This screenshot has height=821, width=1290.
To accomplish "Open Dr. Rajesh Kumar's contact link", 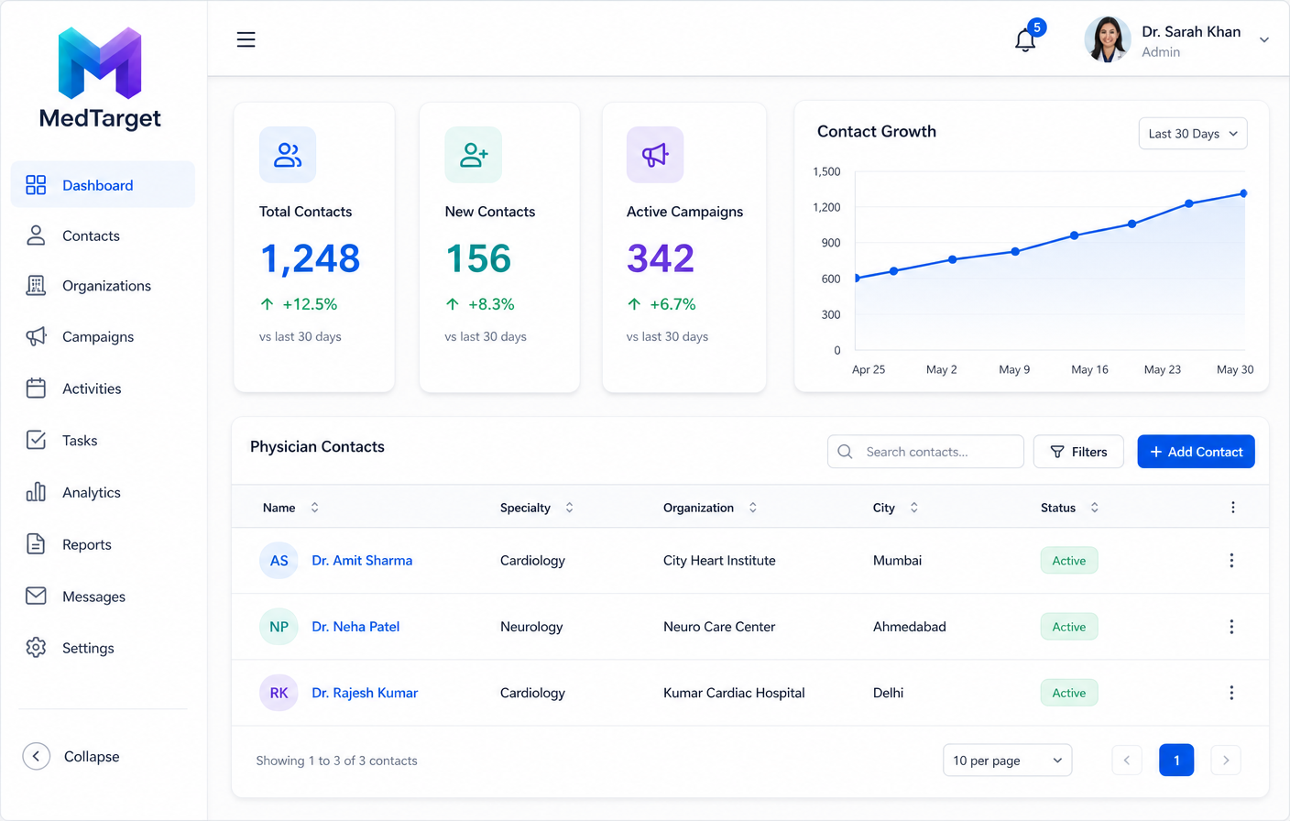I will (x=365, y=693).
